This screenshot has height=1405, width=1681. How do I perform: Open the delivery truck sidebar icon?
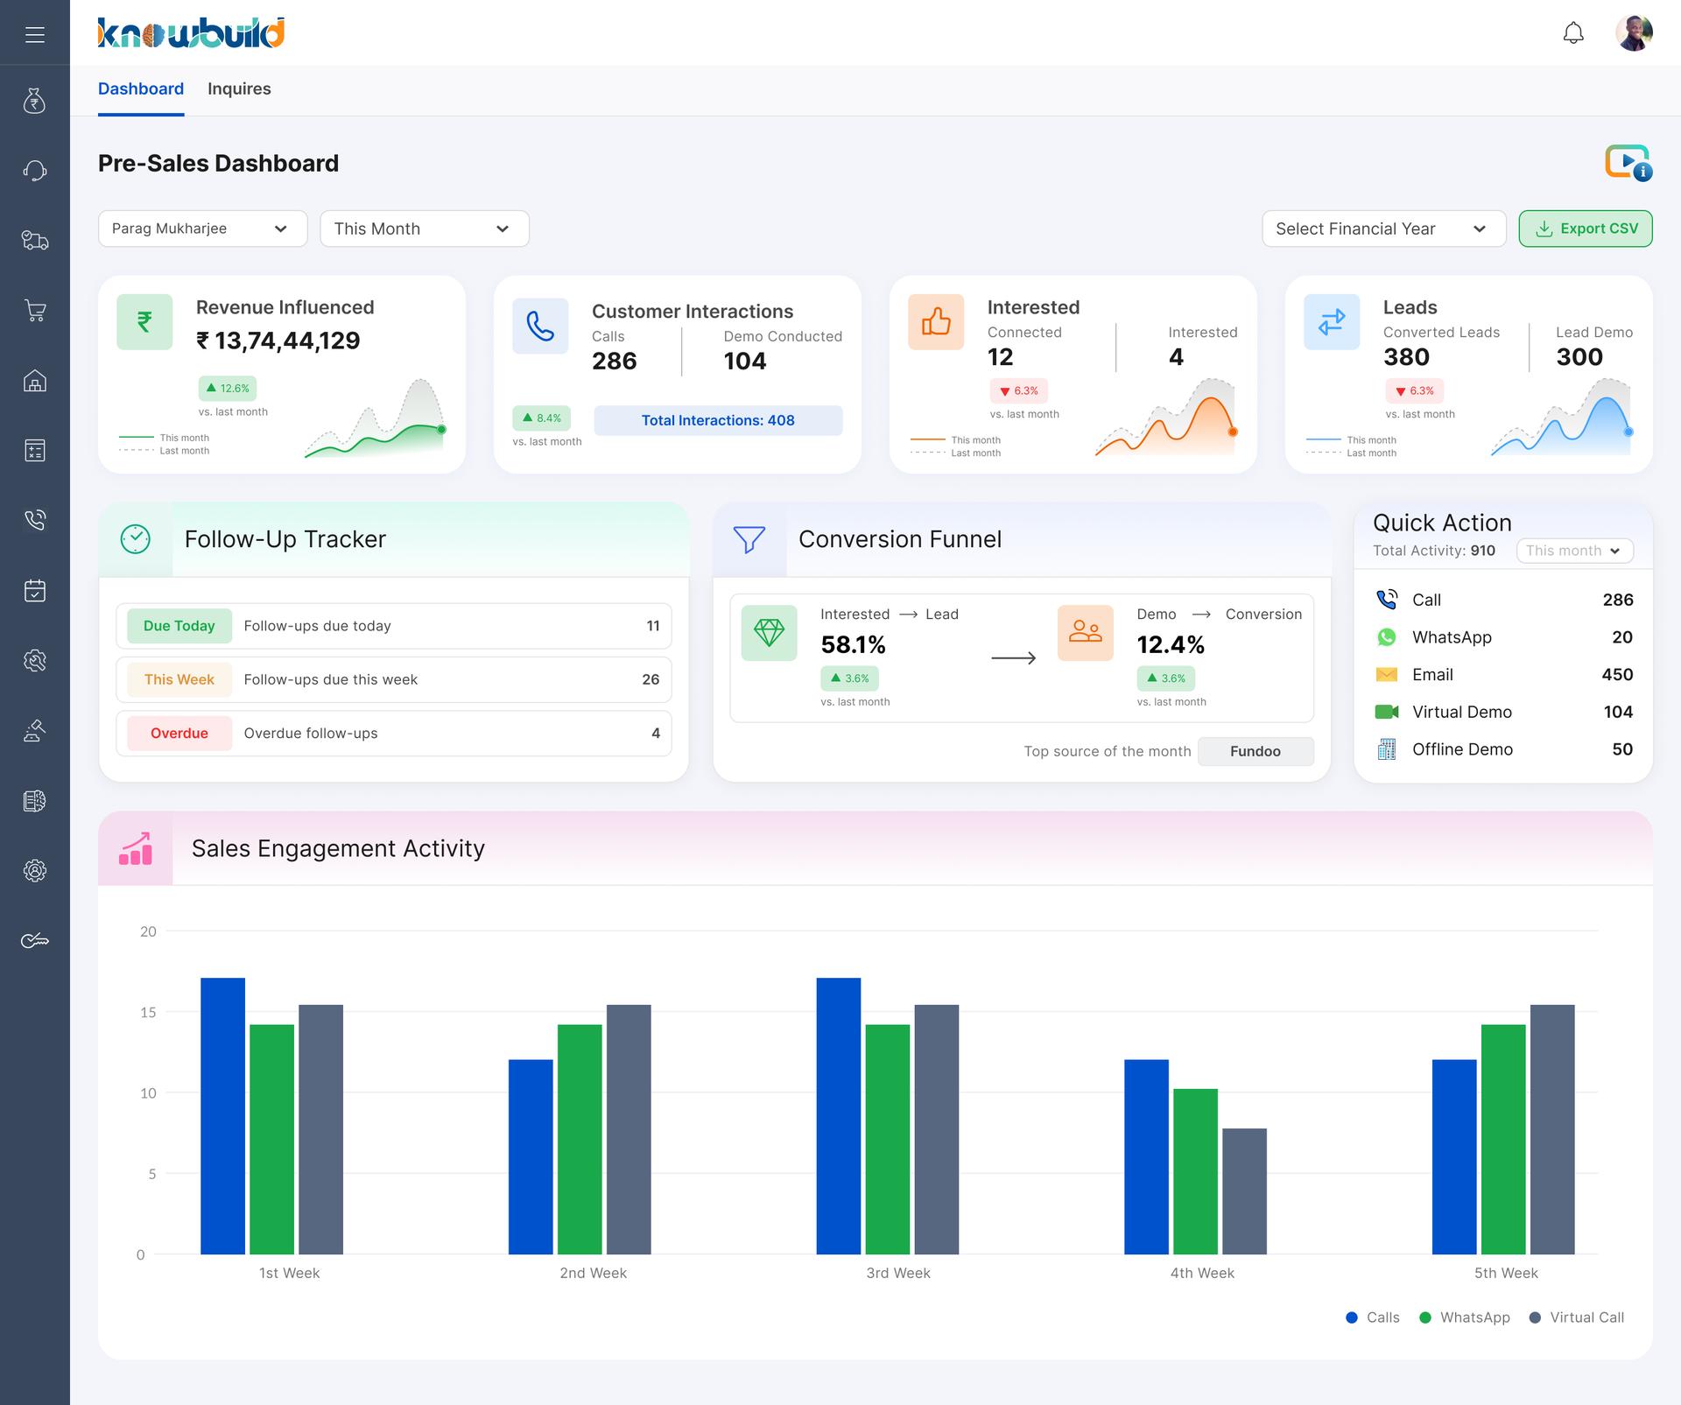pos(34,241)
